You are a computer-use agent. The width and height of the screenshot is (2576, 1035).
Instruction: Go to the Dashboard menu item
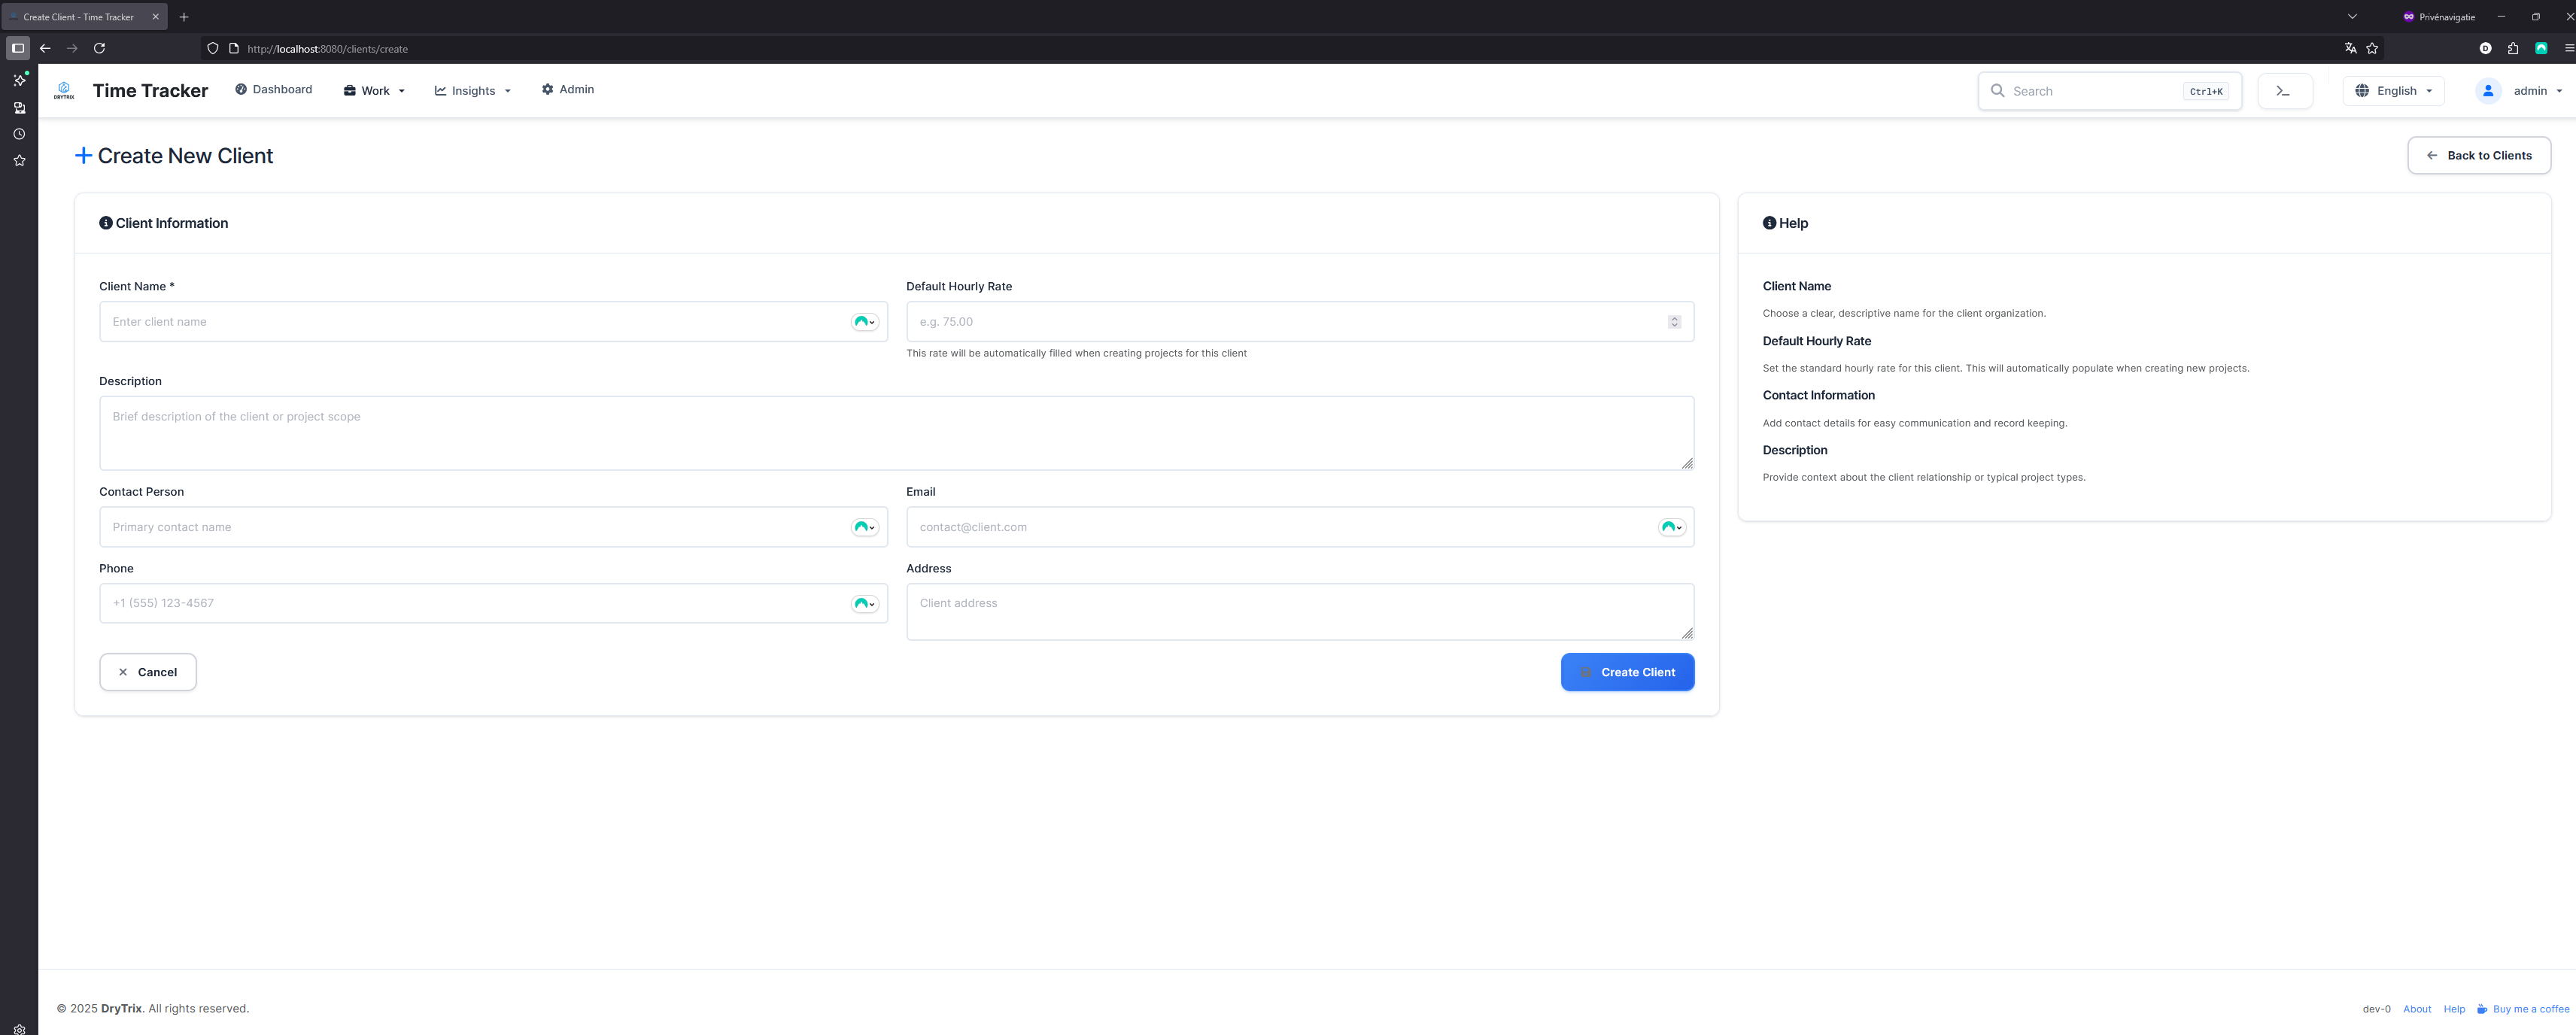pos(273,89)
